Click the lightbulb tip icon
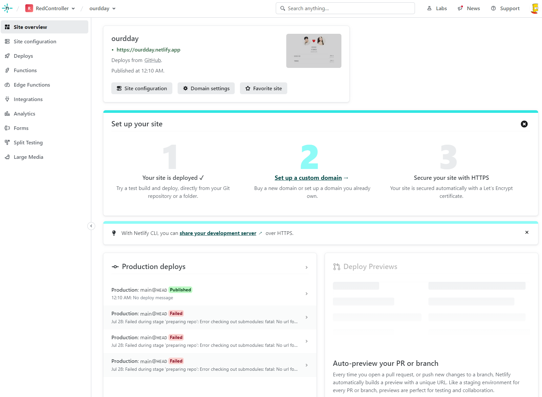The width and height of the screenshot is (542, 397). tap(114, 233)
